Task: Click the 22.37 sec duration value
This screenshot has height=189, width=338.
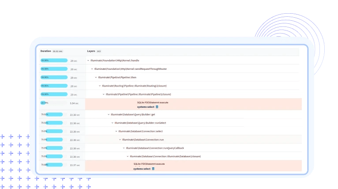Action: click(x=75, y=165)
